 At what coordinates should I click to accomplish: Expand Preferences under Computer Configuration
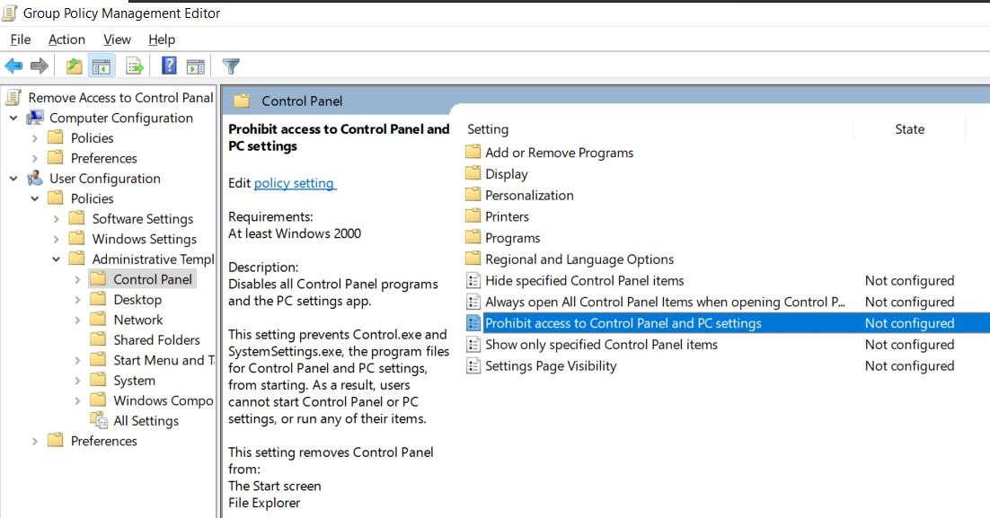(35, 158)
